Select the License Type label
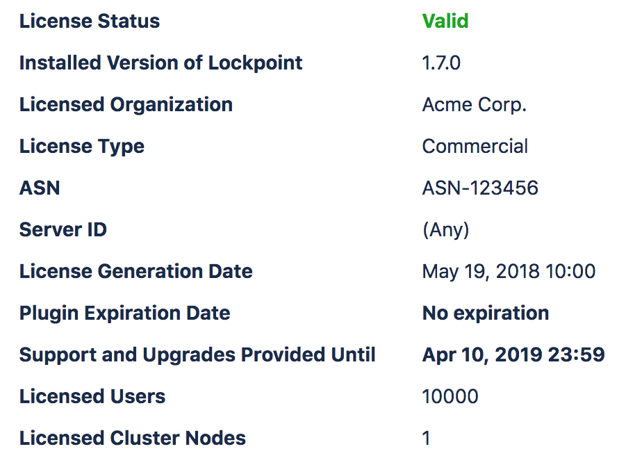This screenshot has width=626, height=465. 82,146
